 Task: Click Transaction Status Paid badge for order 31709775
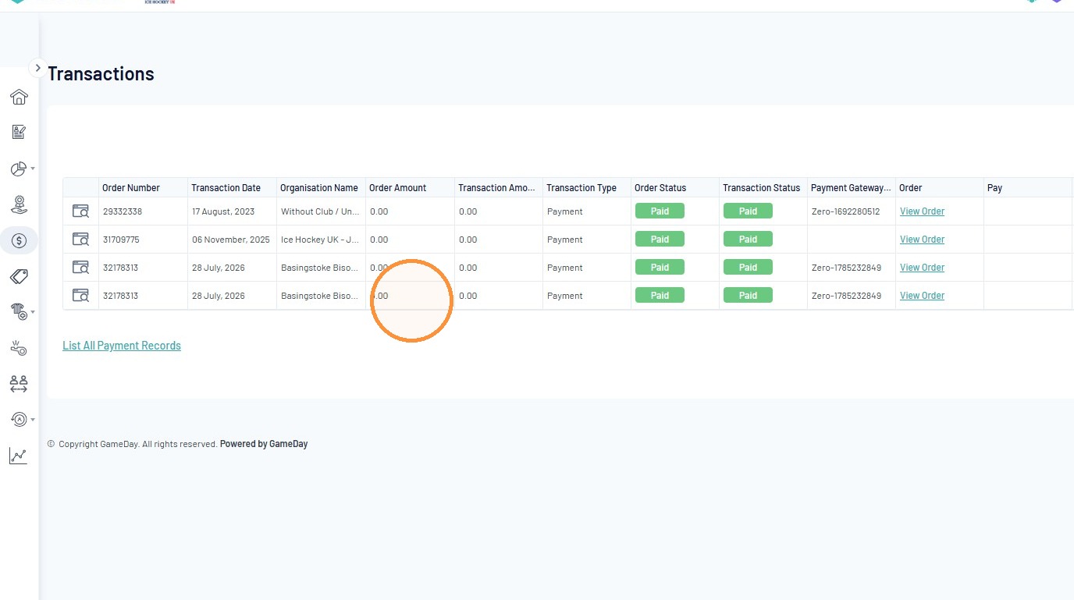(x=748, y=240)
